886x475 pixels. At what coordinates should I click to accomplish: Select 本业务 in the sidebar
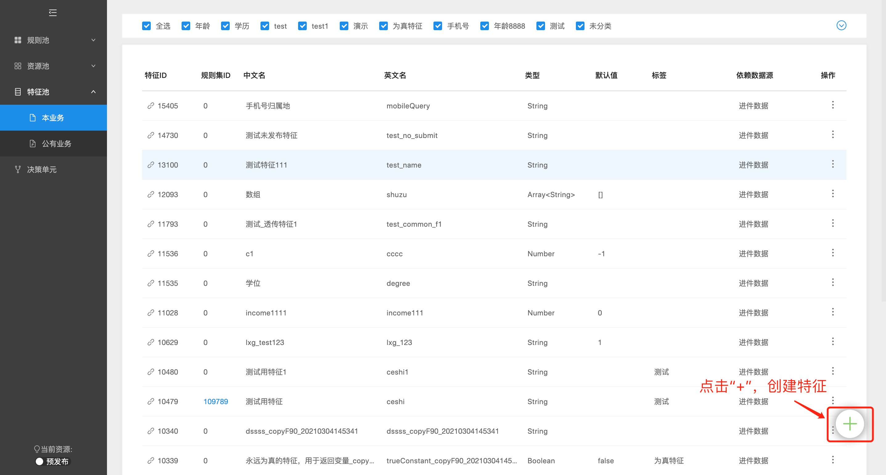(53, 118)
